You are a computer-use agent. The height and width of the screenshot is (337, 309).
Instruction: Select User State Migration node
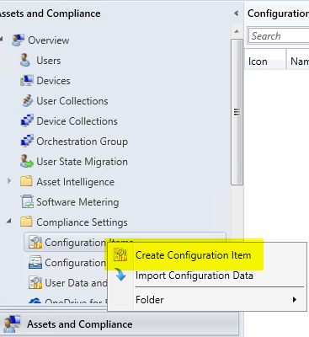coord(82,162)
